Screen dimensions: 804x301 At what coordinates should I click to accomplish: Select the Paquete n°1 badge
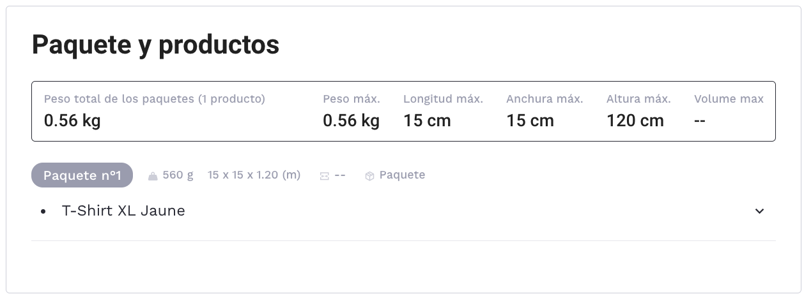82,175
